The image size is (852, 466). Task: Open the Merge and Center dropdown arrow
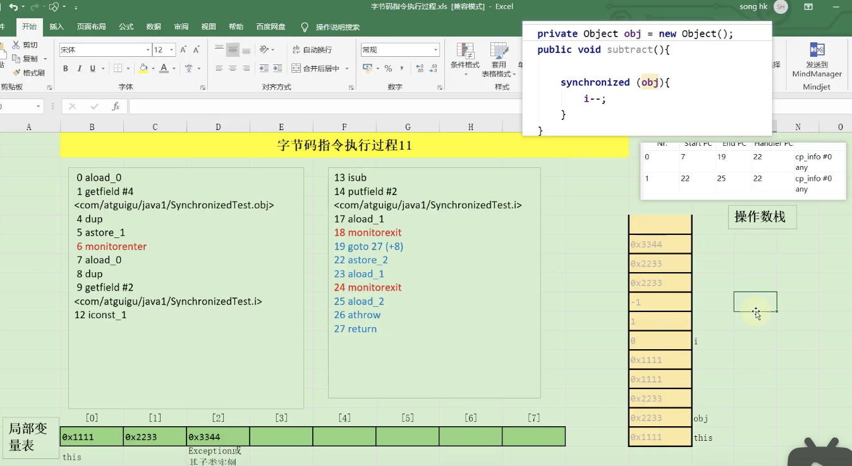pos(348,68)
